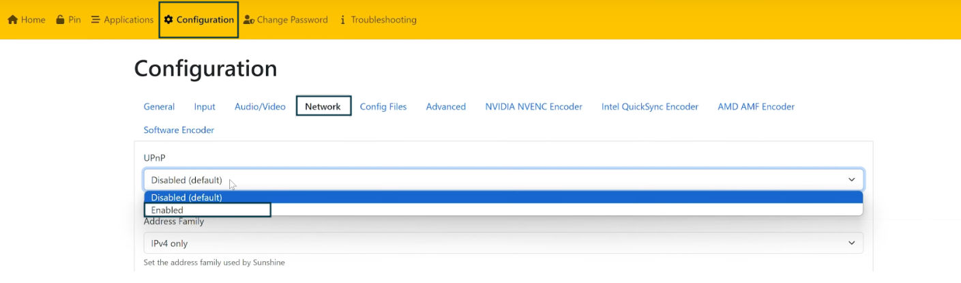This screenshot has height=283, width=961.
Task: Expand the Address Family dropdown
Action: click(x=503, y=243)
